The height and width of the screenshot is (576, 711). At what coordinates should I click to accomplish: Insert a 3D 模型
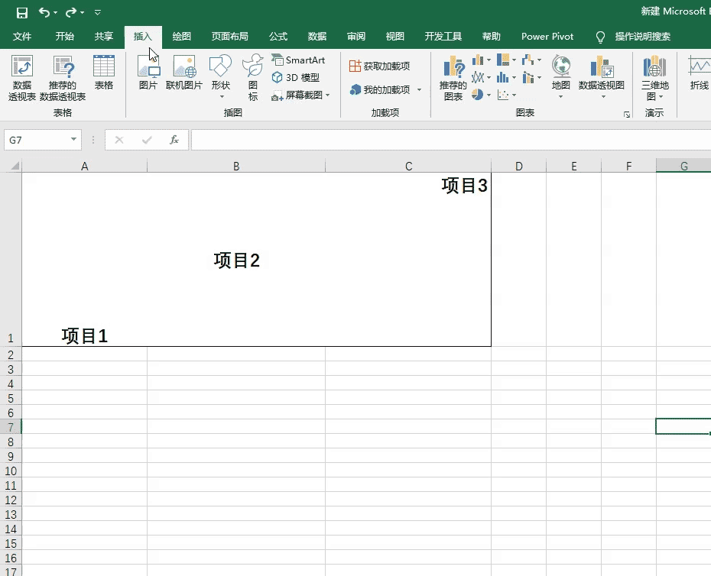pos(296,77)
